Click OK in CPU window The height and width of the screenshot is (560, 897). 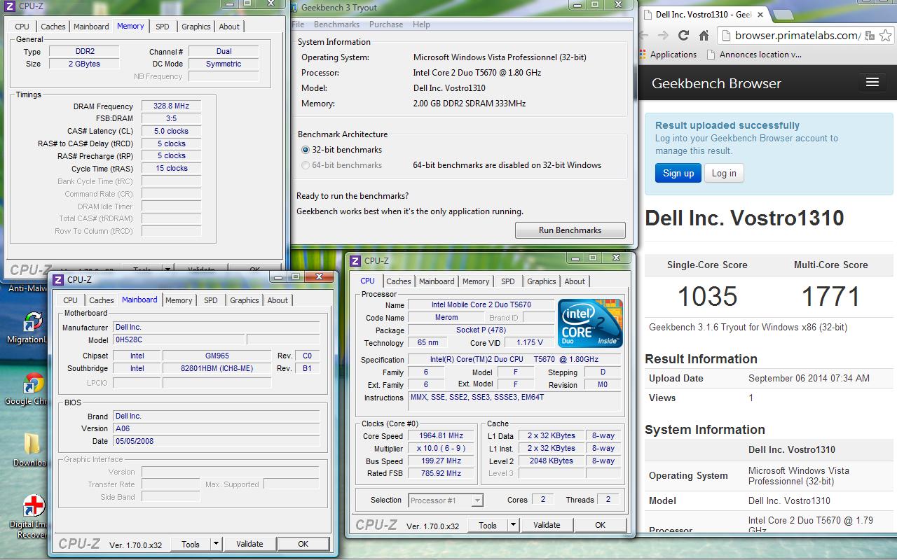pos(601,525)
